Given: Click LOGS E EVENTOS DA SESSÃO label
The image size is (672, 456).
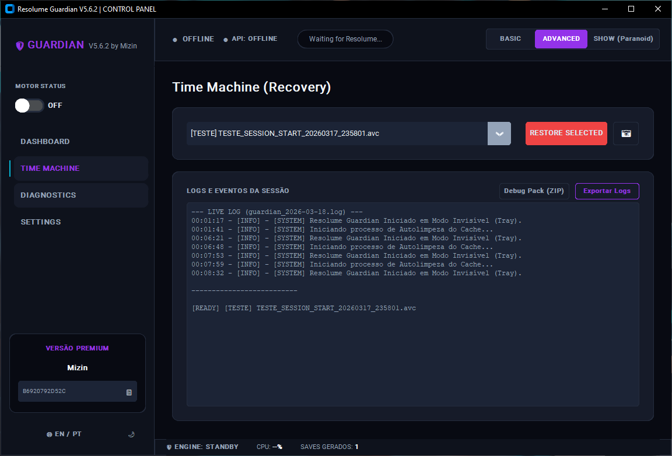Looking at the screenshot, I should coord(238,191).
